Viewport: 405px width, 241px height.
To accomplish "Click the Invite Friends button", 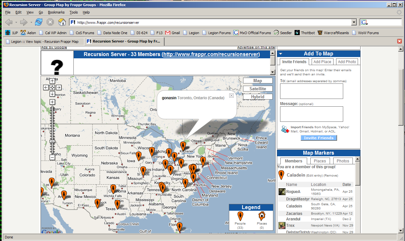I will coord(319,138).
